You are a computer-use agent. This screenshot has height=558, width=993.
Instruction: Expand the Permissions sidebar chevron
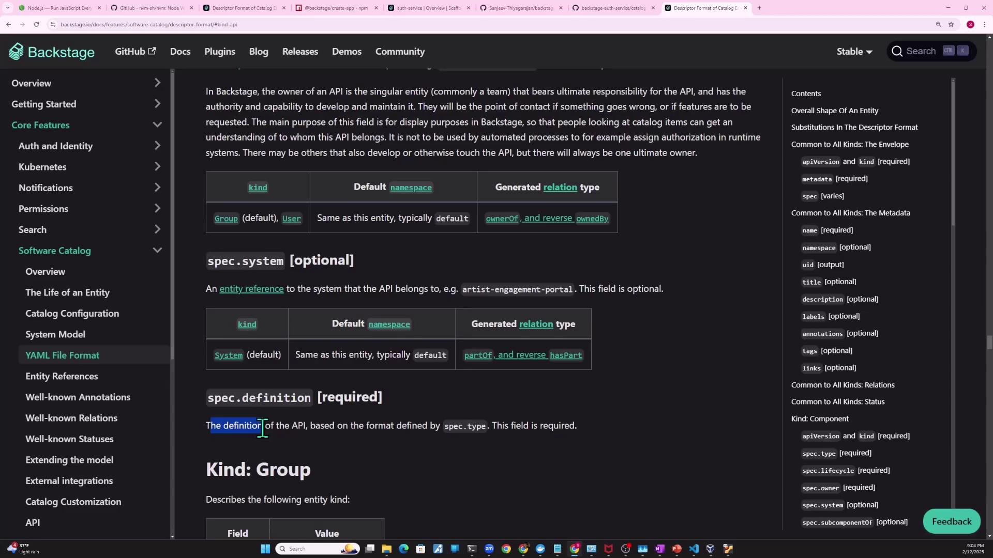[x=157, y=208]
